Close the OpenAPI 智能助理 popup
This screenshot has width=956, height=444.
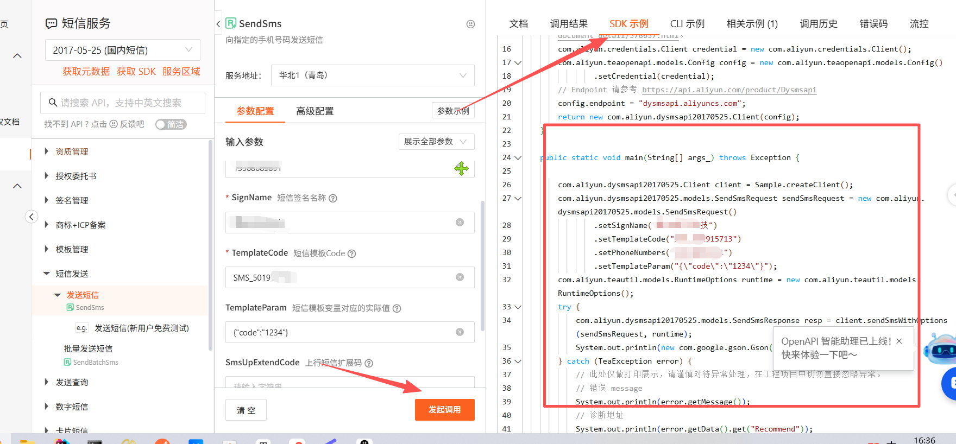pyautogui.click(x=899, y=341)
